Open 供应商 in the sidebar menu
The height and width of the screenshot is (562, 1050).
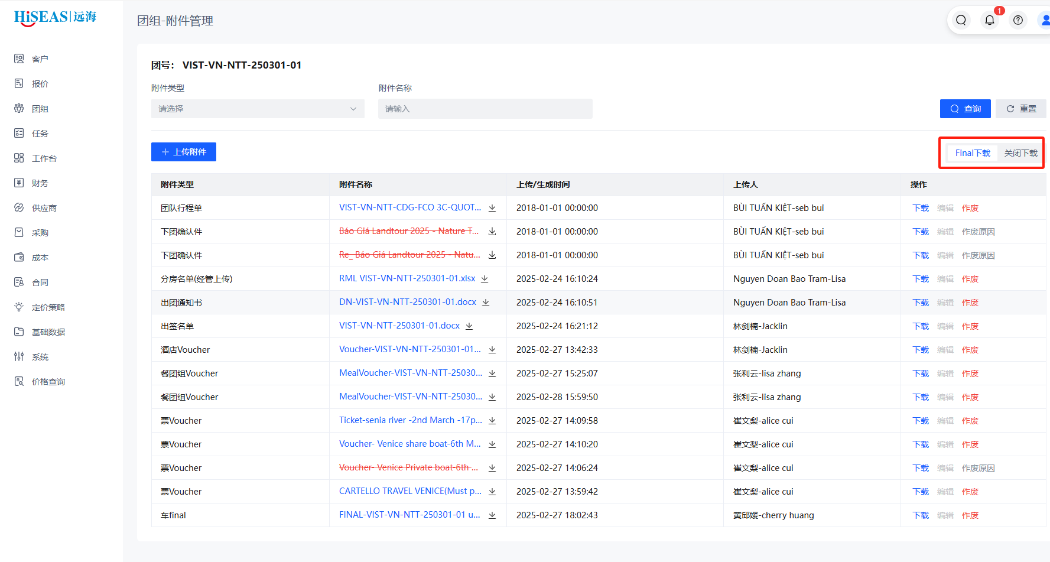(44, 208)
